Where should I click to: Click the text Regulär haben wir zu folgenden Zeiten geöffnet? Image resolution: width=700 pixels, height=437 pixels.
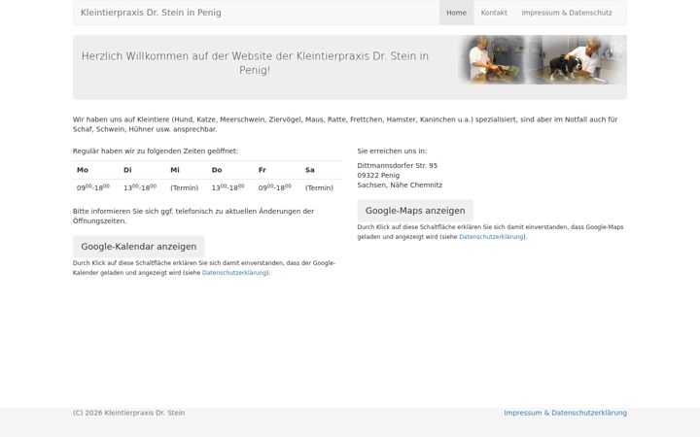[x=156, y=151]
